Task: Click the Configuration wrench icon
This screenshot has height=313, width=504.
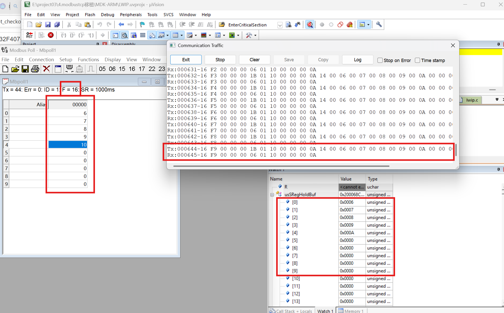Action: click(x=379, y=25)
